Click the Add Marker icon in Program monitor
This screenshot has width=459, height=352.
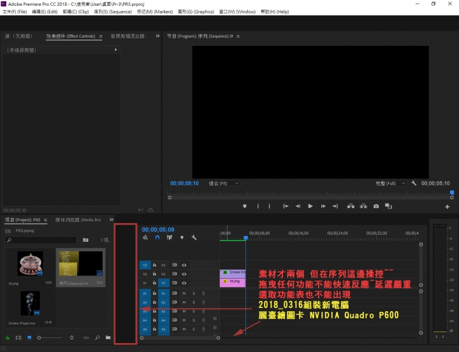click(245, 206)
